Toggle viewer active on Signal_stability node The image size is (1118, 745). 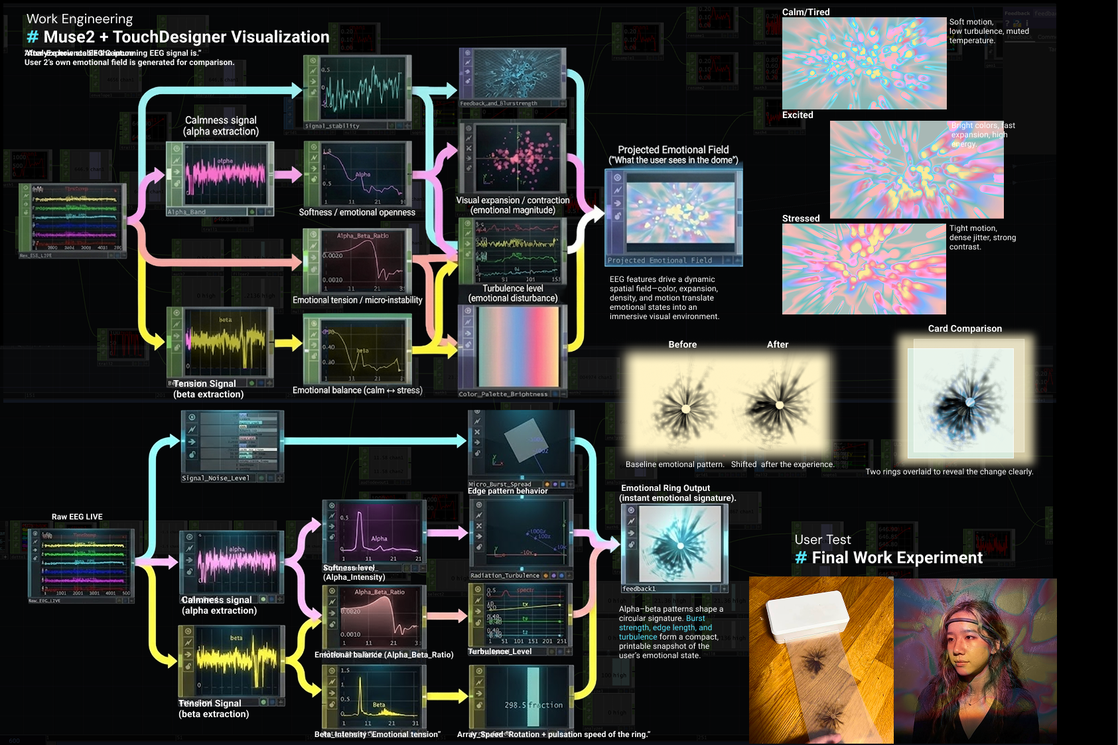point(313,61)
